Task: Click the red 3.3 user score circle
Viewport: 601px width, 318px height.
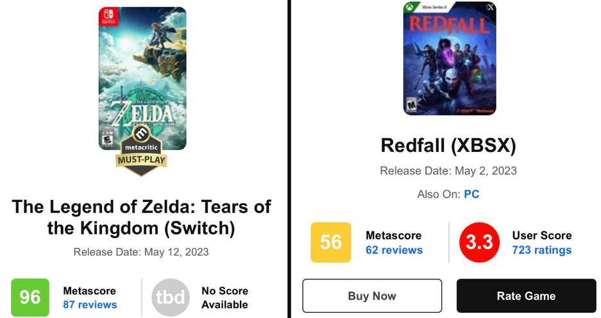Action: point(479,242)
